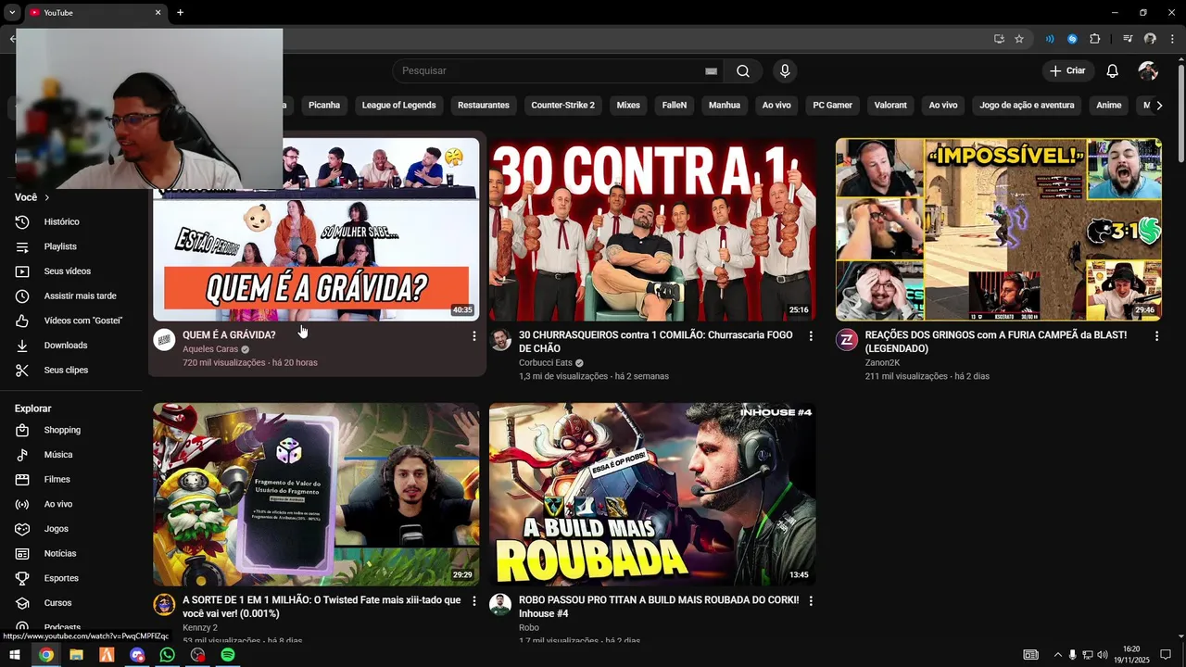Screen dimensions: 1186x667
Task: Click the Criar button
Action: [1068, 71]
